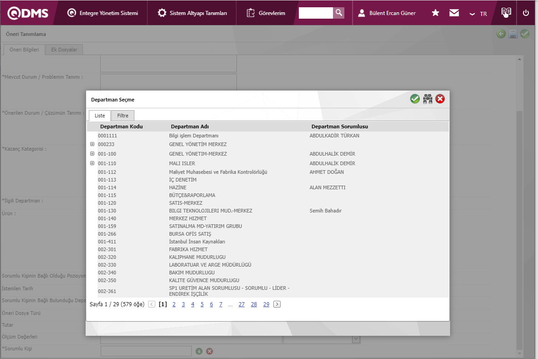Click the binoculars search icon in dialog
The width and height of the screenshot is (538, 359).
pyautogui.click(x=427, y=99)
